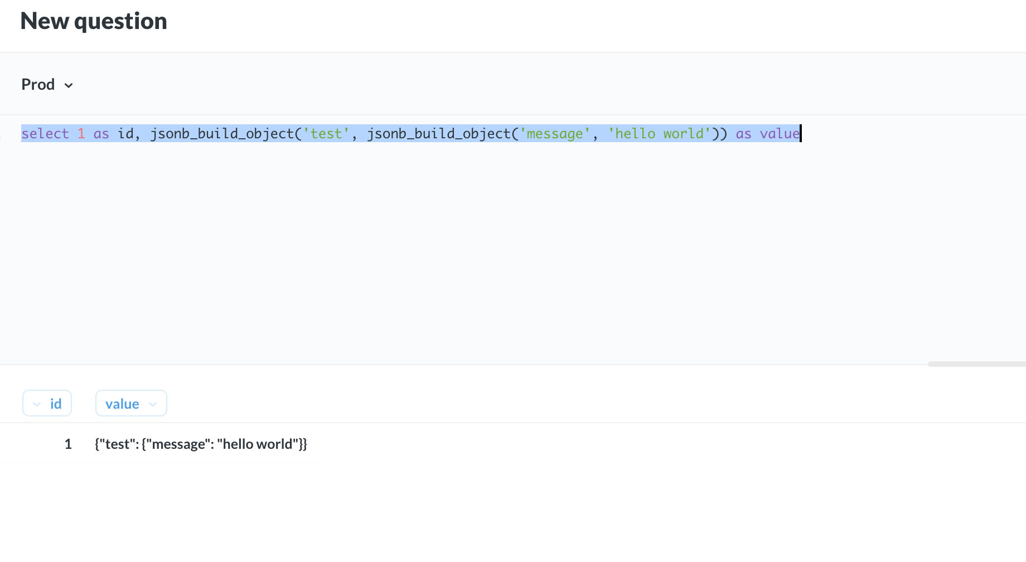Click the Prod environment label
The width and height of the screenshot is (1026, 562).
pyautogui.click(x=38, y=84)
